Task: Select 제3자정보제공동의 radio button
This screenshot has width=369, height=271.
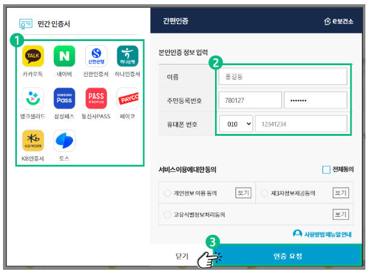Action: (x=265, y=193)
